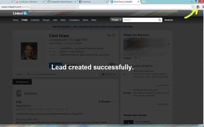The width and height of the screenshot is (204, 127).
Task: Click the search magnifier icon
Action: (x=159, y=20)
